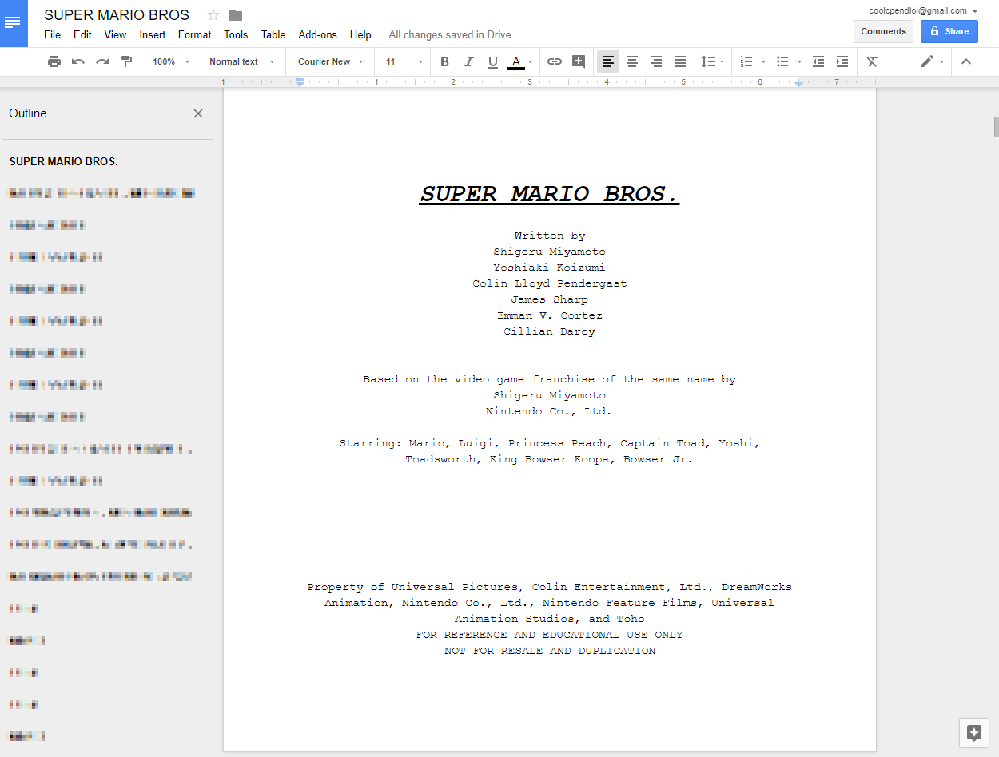
Task: Open the View menu
Action: coord(115,34)
